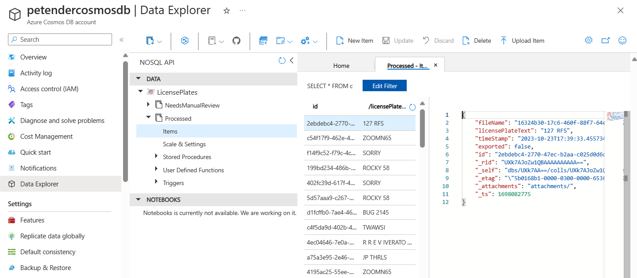Screen dimensions: 637x278
Task: Click Upload Item button
Action: (522, 41)
